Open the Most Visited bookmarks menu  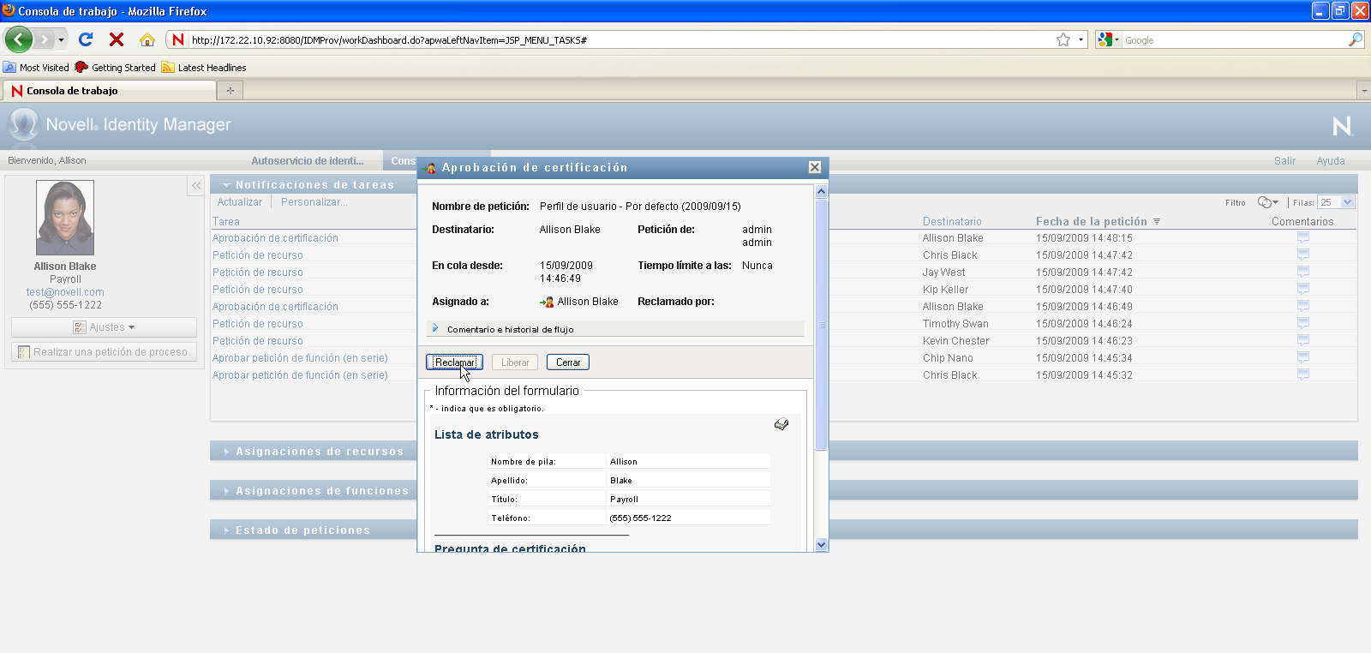coord(37,68)
